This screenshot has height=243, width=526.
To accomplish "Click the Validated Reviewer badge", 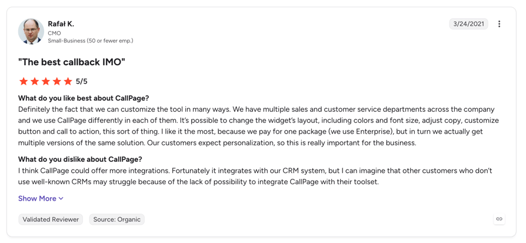I will click(x=51, y=219).
